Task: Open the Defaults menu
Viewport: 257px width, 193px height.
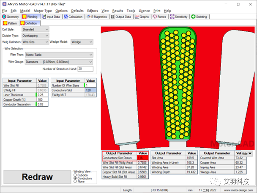Action: (x=77, y=11)
